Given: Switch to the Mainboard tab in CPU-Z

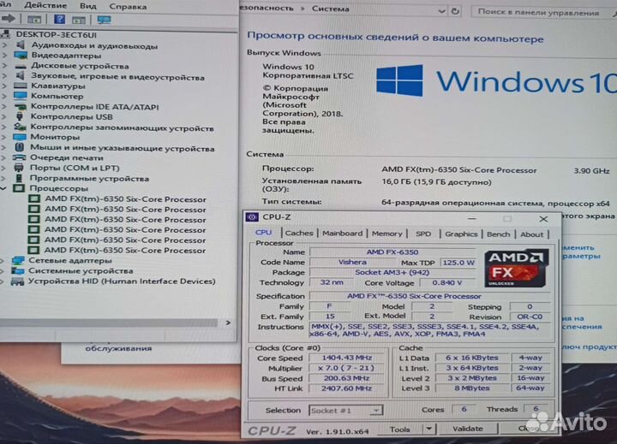Looking at the screenshot, I should coord(342,234).
